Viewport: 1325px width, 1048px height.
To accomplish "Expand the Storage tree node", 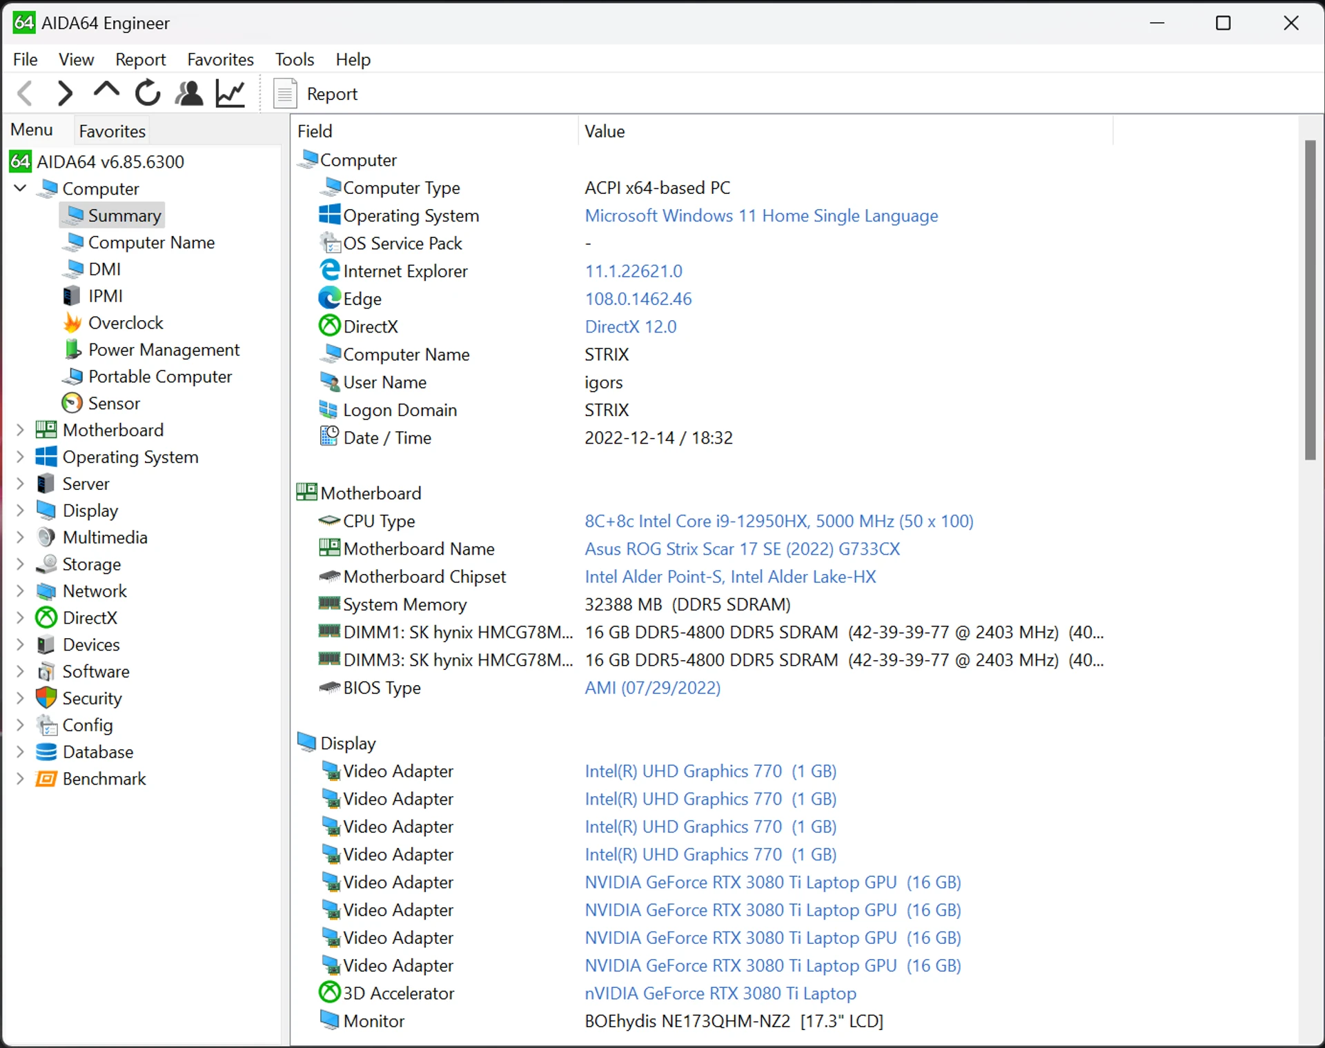I will coord(20,564).
